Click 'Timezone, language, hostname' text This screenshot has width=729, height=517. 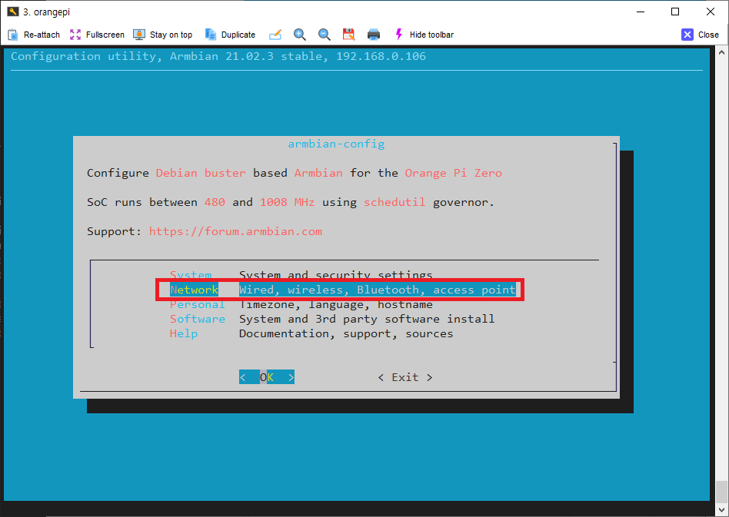pos(336,304)
